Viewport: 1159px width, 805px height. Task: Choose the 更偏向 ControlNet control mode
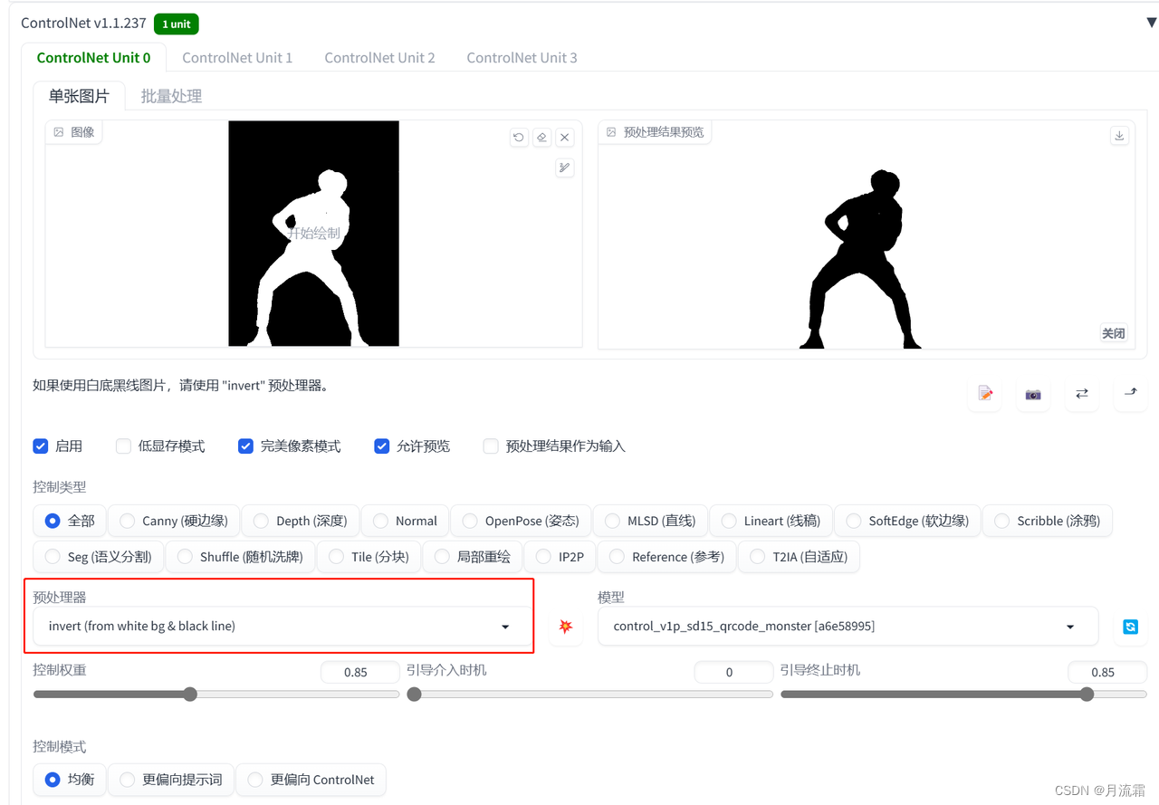311,780
